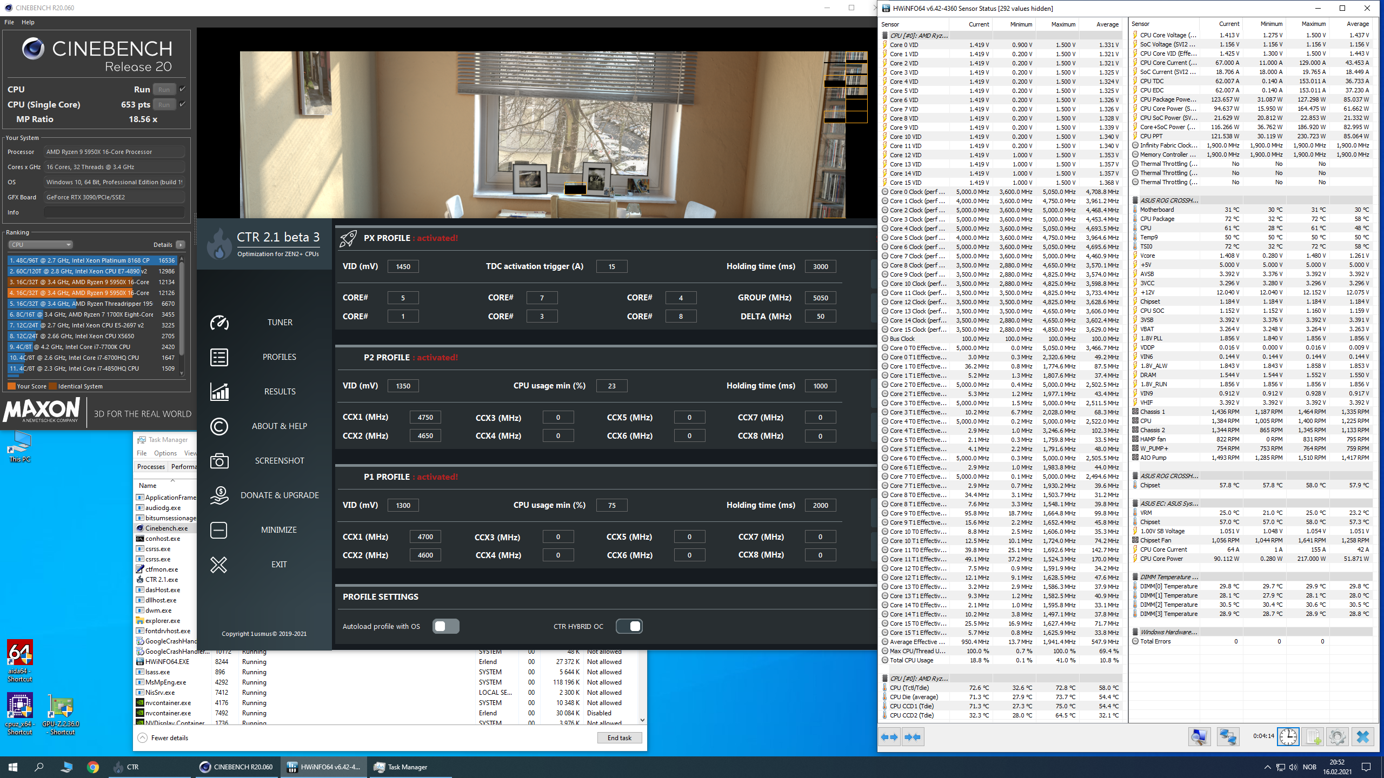Open This PC desktop icon
1384x778 pixels.
click(x=19, y=446)
